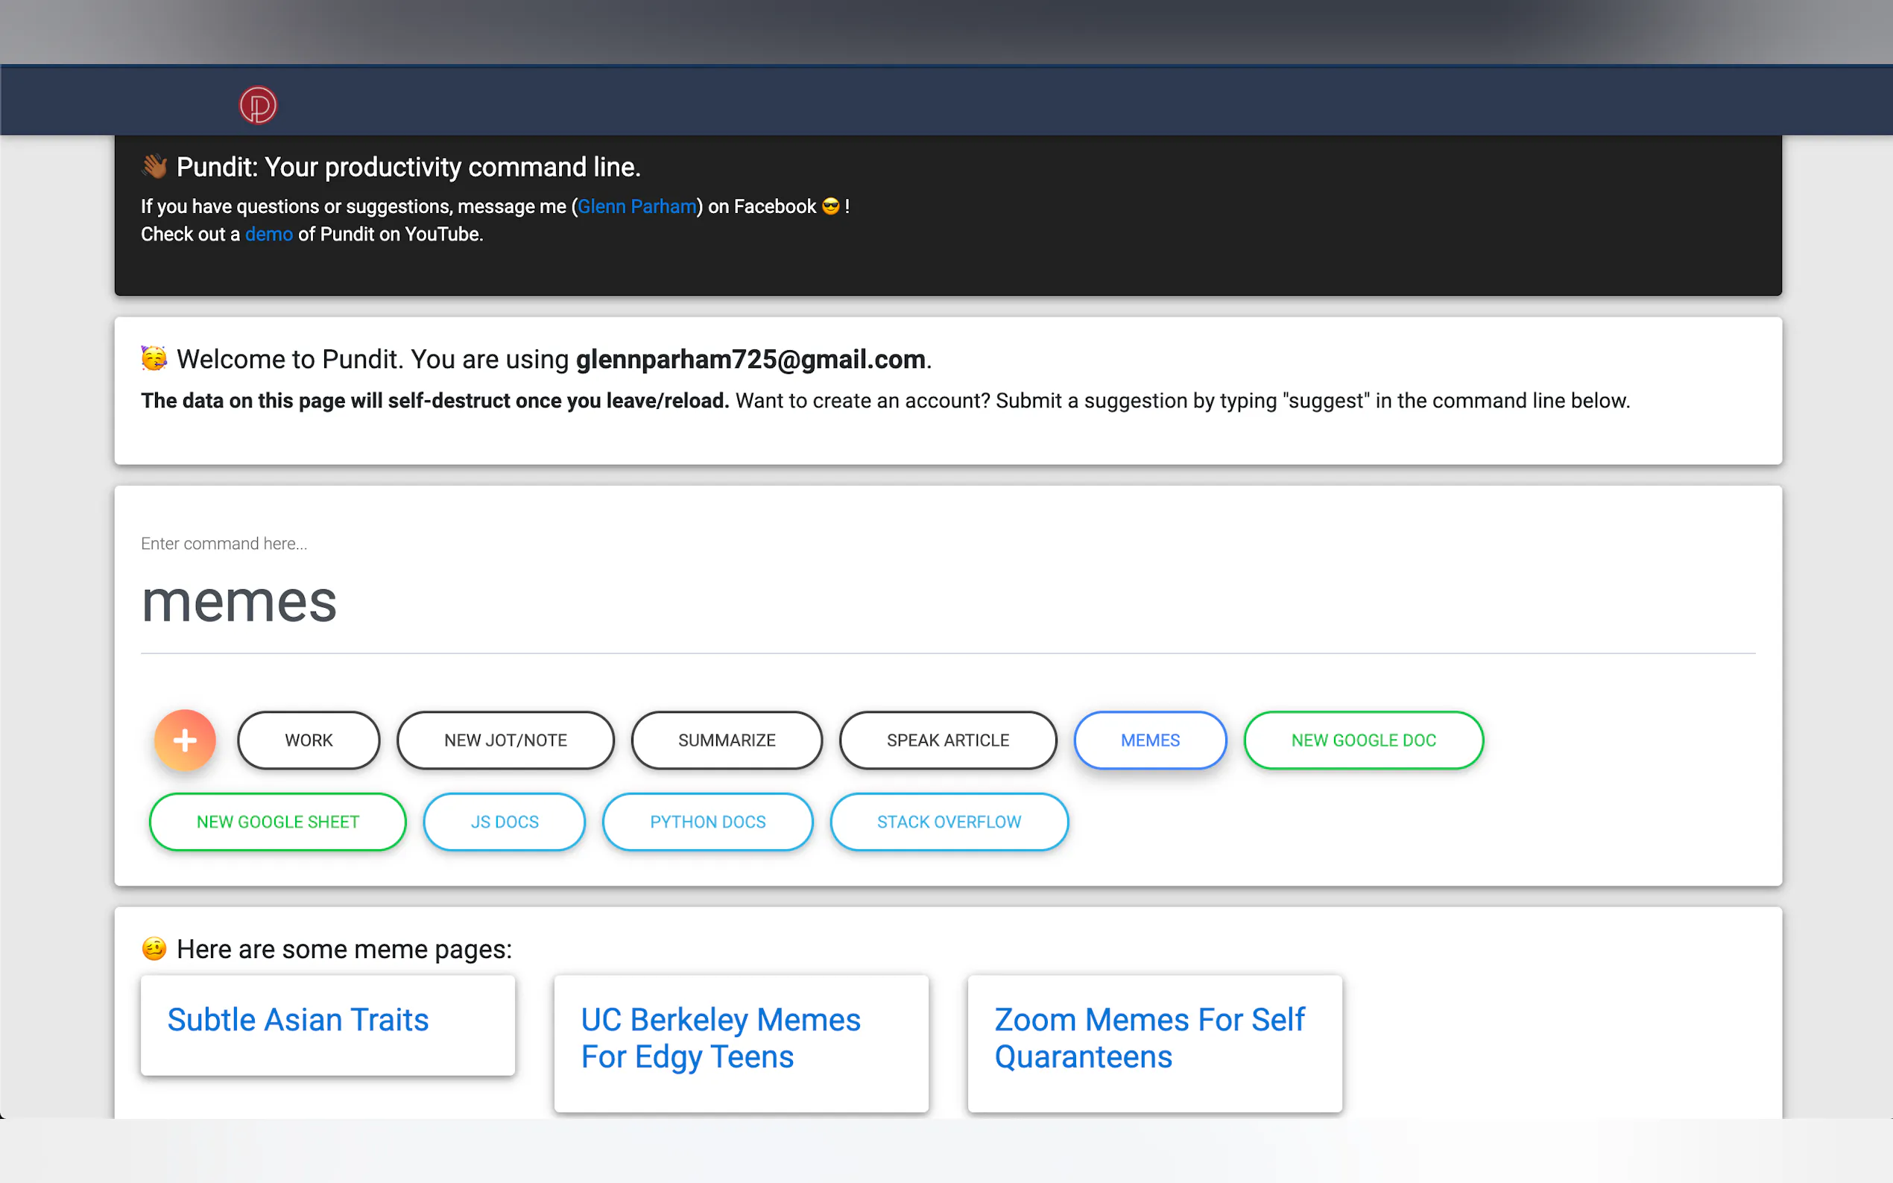The width and height of the screenshot is (1893, 1183).
Task: Open the STACK OVERFLOW chip
Action: point(949,822)
